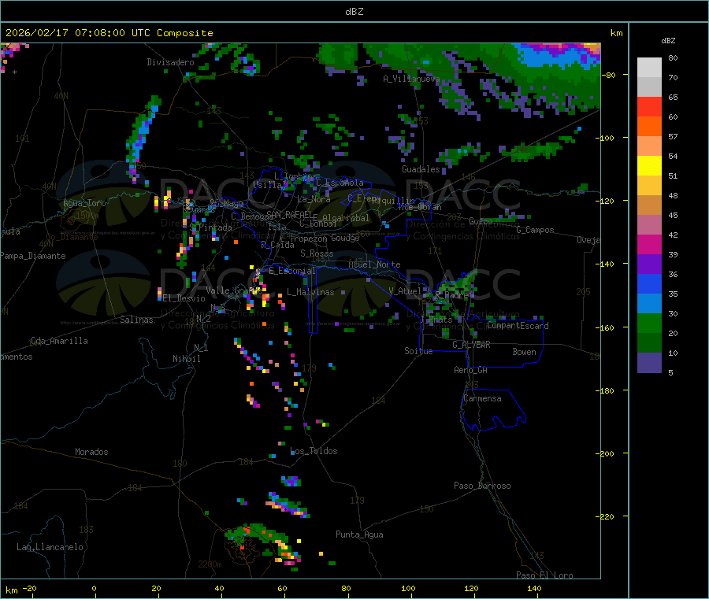This screenshot has width=709, height=599.
Task: Click the S_Rosas label
Action: pos(317,254)
